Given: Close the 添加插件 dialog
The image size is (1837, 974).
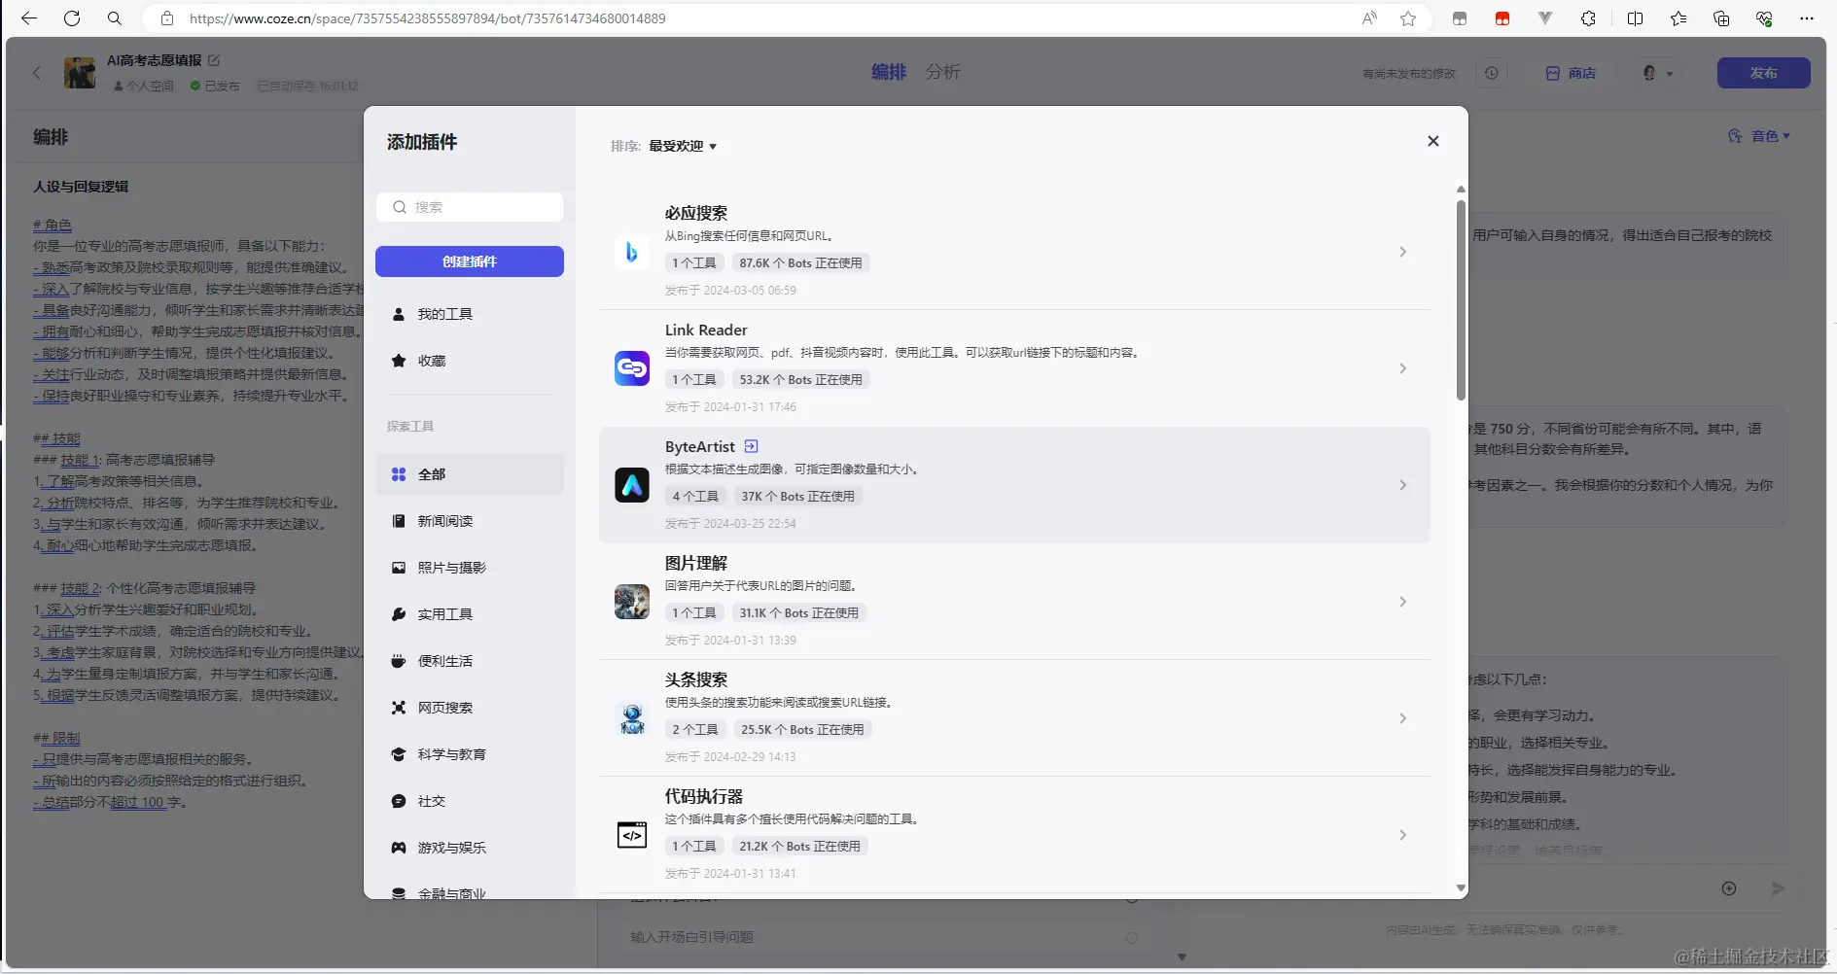Looking at the screenshot, I should coord(1432,141).
